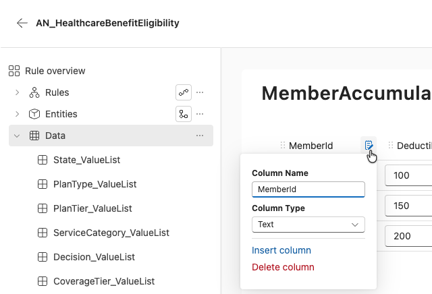Click the Rules hierarchy icon
This screenshot has width=432, height=294.
coord(34,92)
